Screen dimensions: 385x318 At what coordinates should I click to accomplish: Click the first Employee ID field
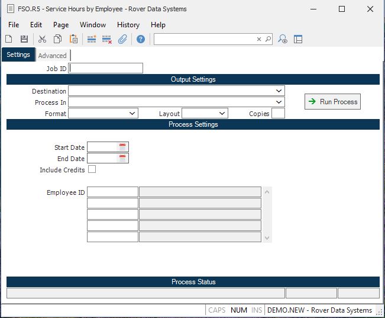(x=112, y=192)
